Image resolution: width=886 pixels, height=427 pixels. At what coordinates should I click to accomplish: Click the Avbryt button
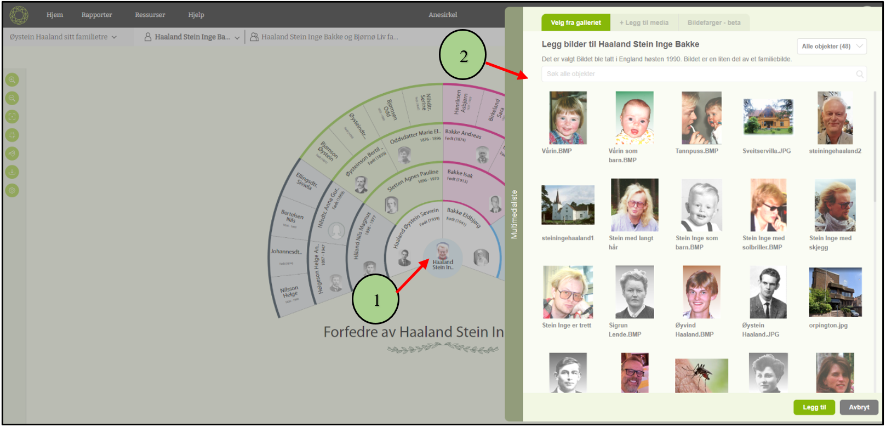(x=859, y=407)
